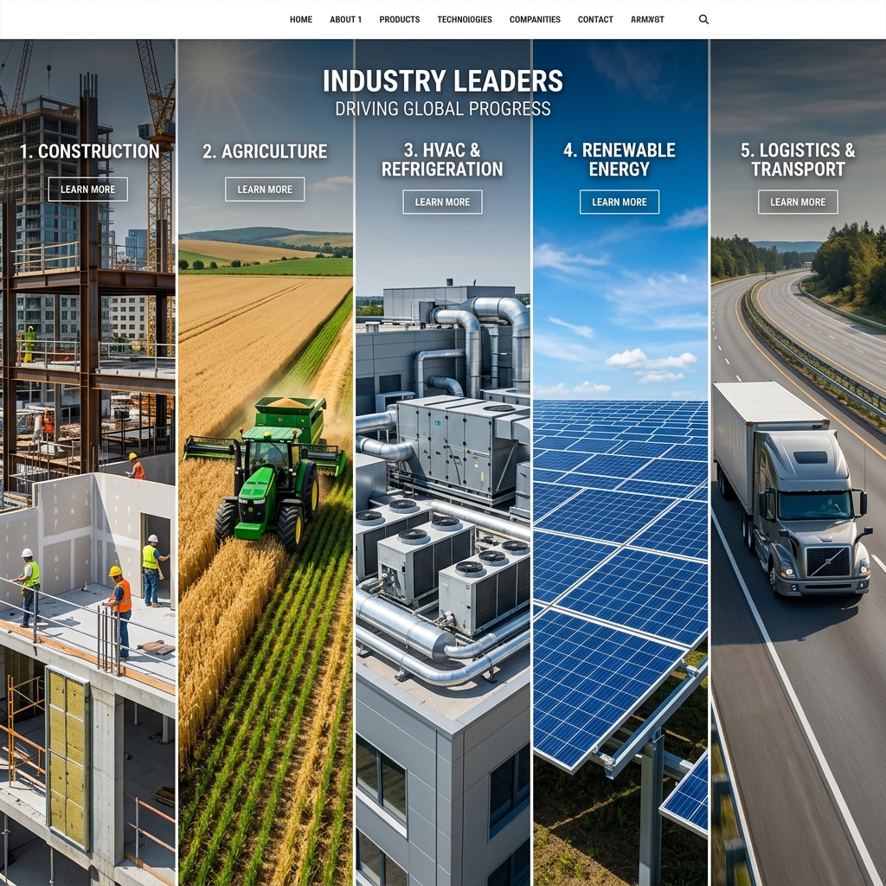The image size is (886, 886).
Task: Click LEARN MORE under Renewable Energy
Action: pyautogui.click(x=620, y=202)
